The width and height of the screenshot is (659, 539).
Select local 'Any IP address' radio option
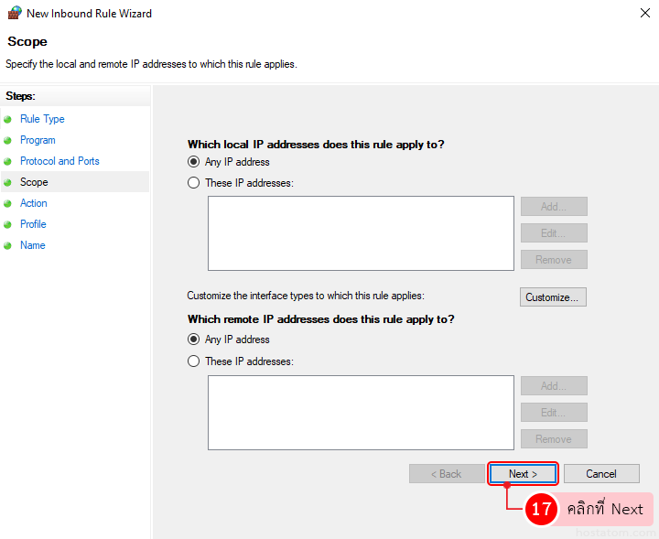[193, 162]
